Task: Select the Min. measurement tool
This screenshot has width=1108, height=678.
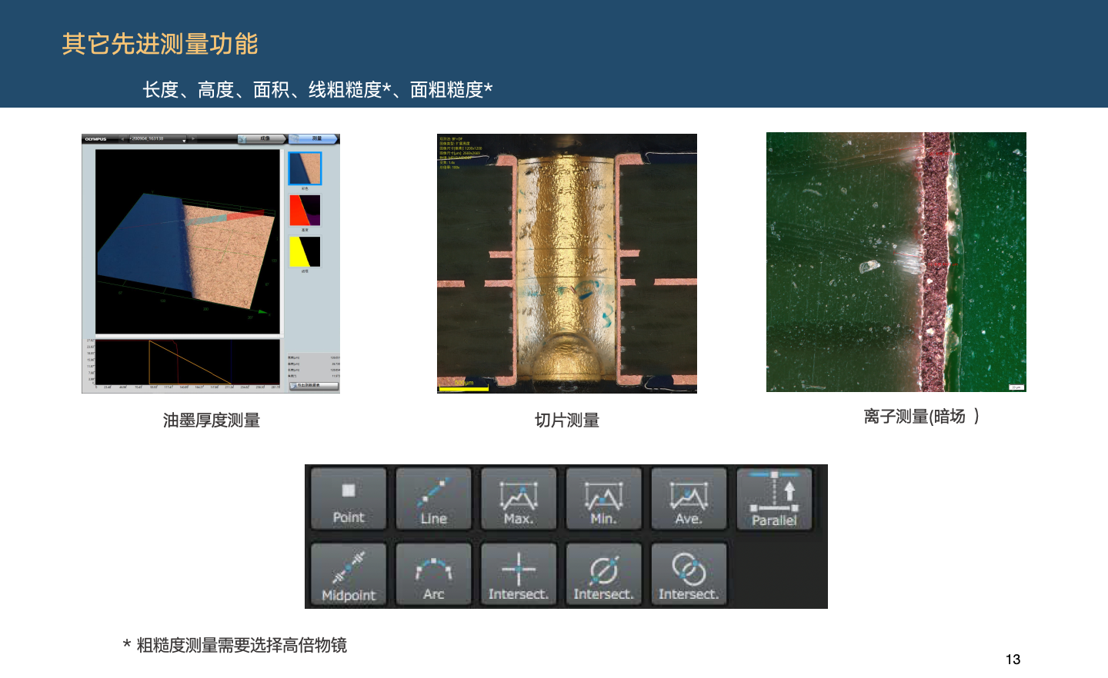Action: coord(603,499)
